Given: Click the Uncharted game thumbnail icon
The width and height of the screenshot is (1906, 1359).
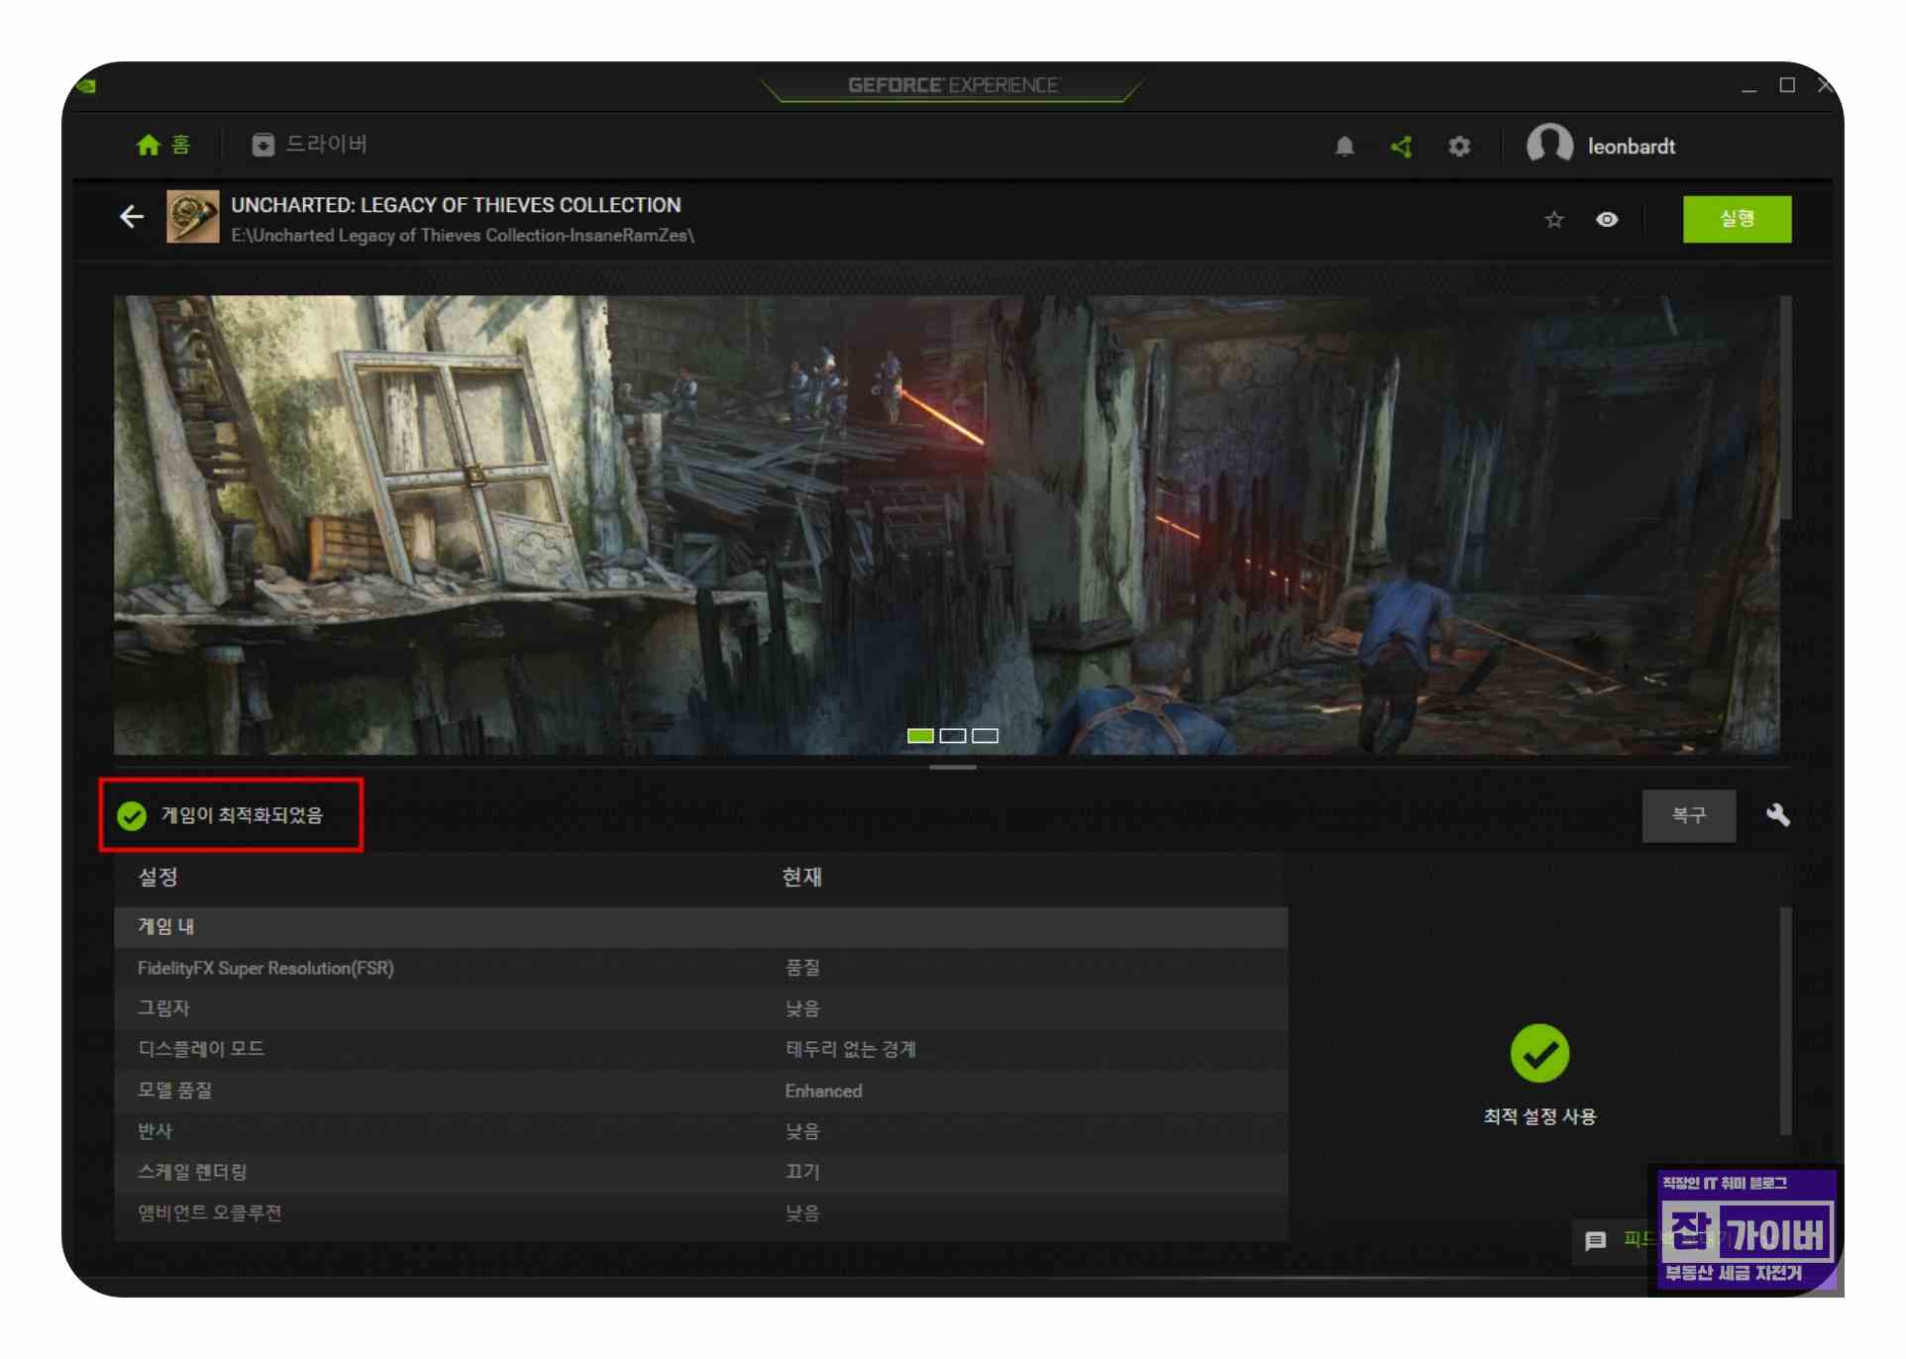Looking at the screenshot, I should [x=192, y=217].
